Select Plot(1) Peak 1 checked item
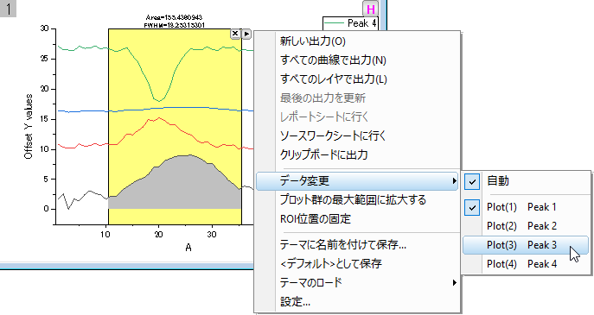Image resolution: width=594 pixels, height=315 pixels. (526, 207)
